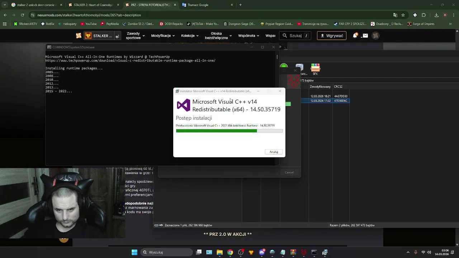The height and width of the screenshot is (258, 459).
Task: Click the Visual Studio logo in the installer dialog
Action: pyautogui.click(x=183, y=105)
